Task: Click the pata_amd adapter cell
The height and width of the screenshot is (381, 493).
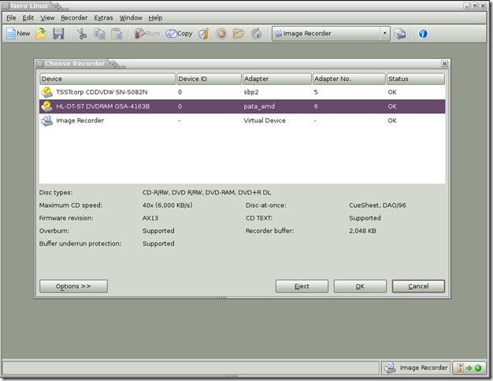Action: pos(259,106)
